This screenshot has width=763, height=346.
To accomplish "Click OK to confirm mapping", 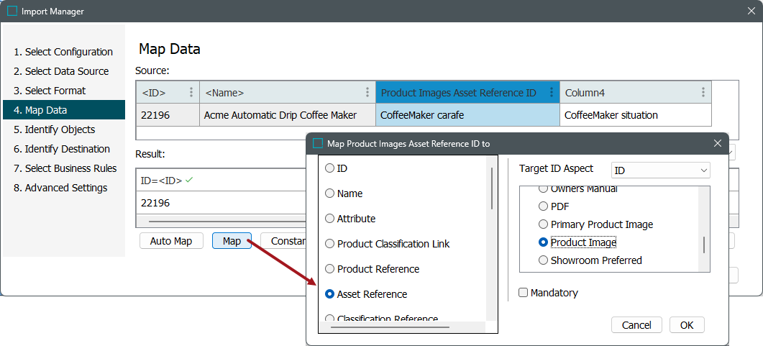I will click(687, 325).
